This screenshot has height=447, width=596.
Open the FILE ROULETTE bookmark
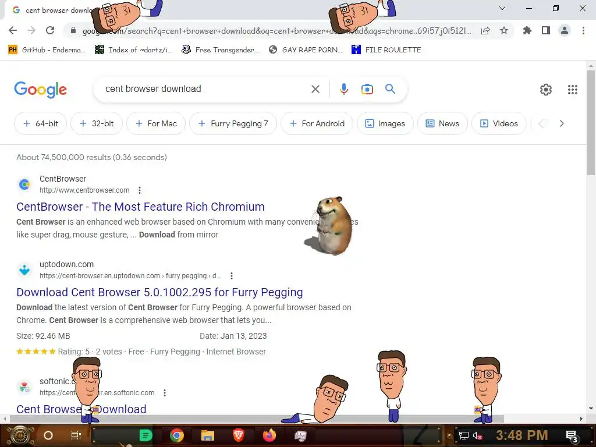coord(386,50)
